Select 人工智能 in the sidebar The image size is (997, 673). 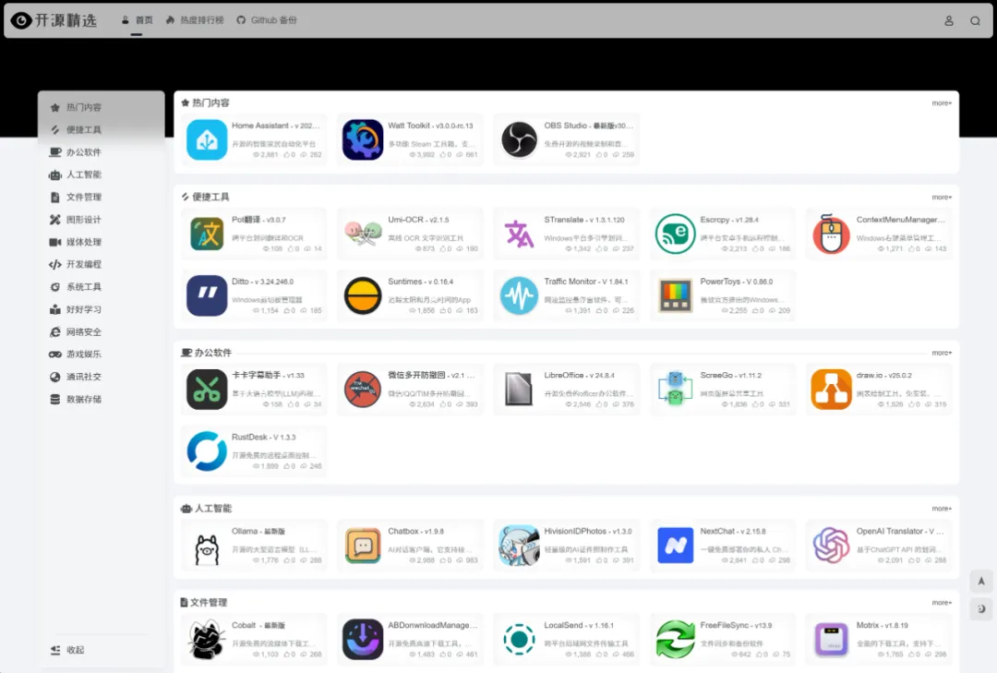coord(102,174)
